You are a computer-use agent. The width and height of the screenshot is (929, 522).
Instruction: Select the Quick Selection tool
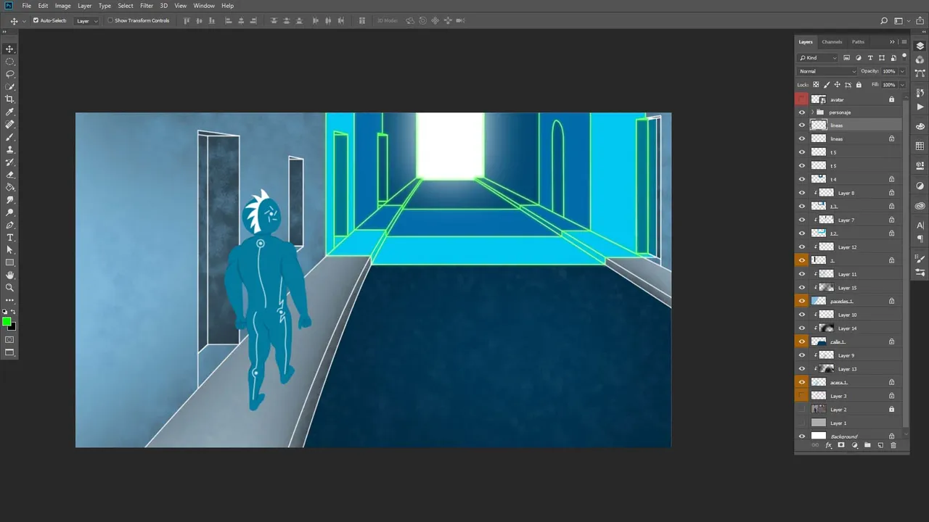(9, 87)
